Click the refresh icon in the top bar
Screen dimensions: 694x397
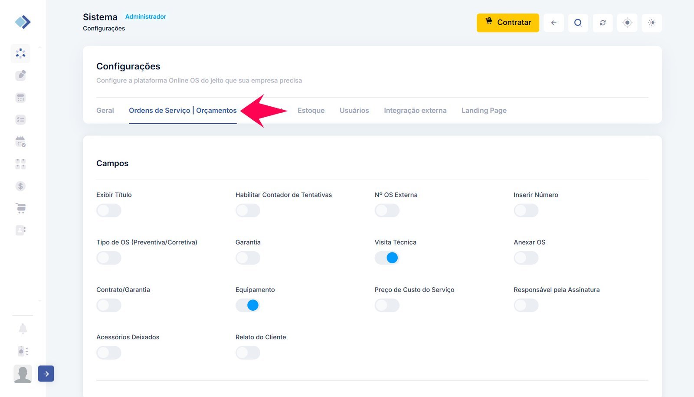point(602,23)
